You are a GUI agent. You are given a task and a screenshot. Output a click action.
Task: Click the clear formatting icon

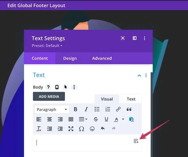tap(39, 129)
